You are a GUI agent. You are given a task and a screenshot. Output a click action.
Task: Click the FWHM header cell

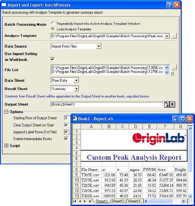(x=149, y=169)
